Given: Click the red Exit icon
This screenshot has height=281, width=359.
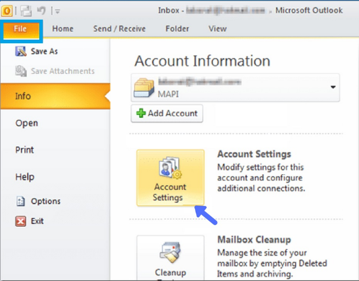Looking at the screenshot, I should (x=21, y=221).
